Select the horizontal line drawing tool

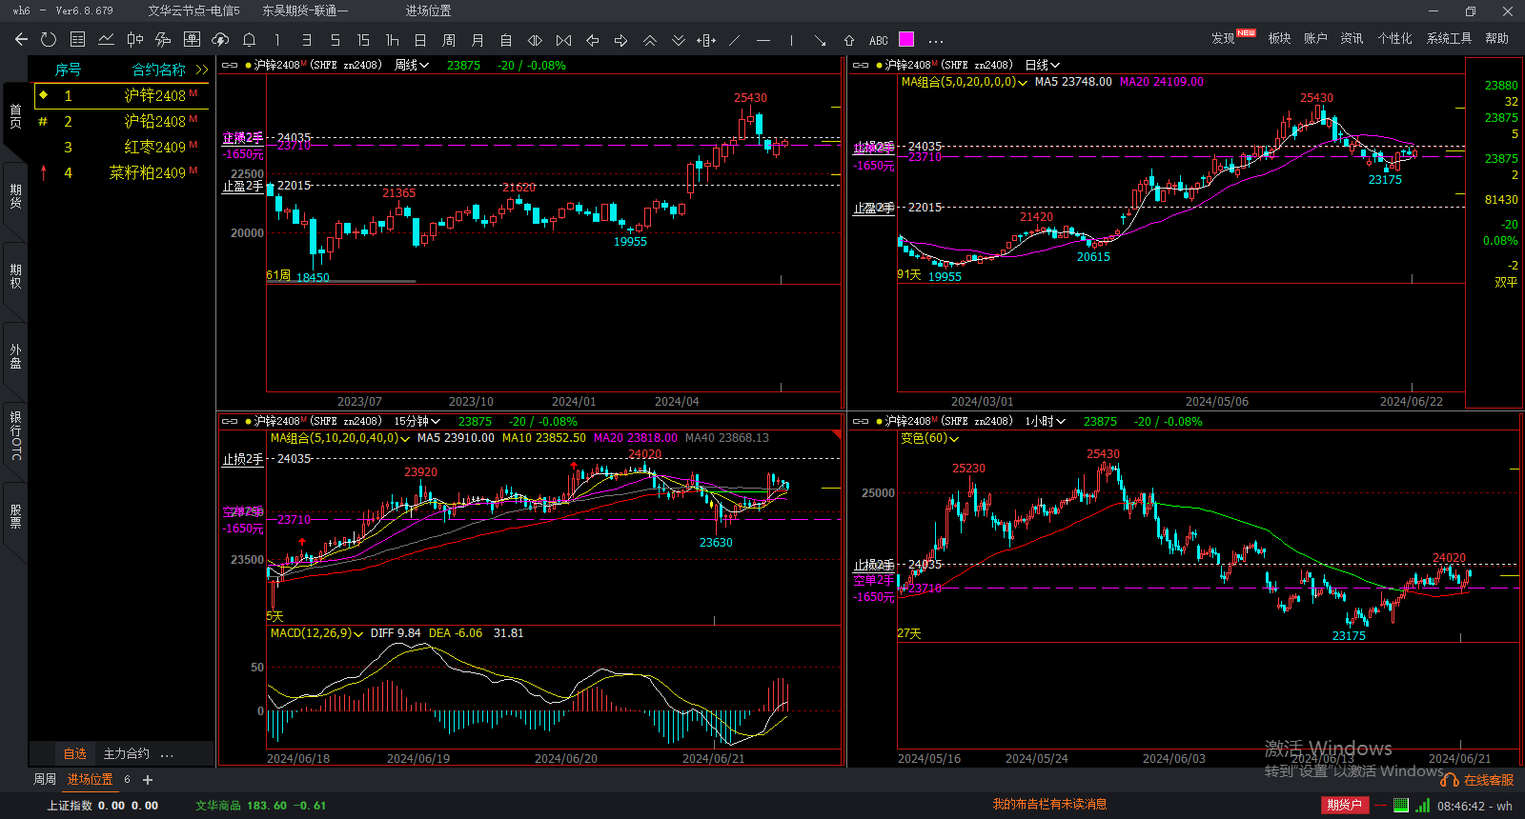coord(763,40)
